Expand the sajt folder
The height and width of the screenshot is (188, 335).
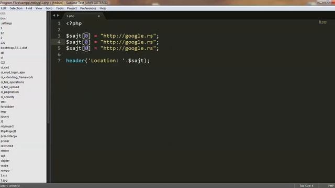point(3,156)
